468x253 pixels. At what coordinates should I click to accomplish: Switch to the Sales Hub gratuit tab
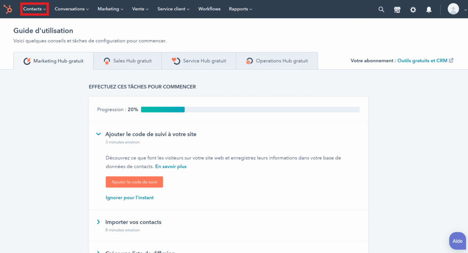[x=128, y=61]
